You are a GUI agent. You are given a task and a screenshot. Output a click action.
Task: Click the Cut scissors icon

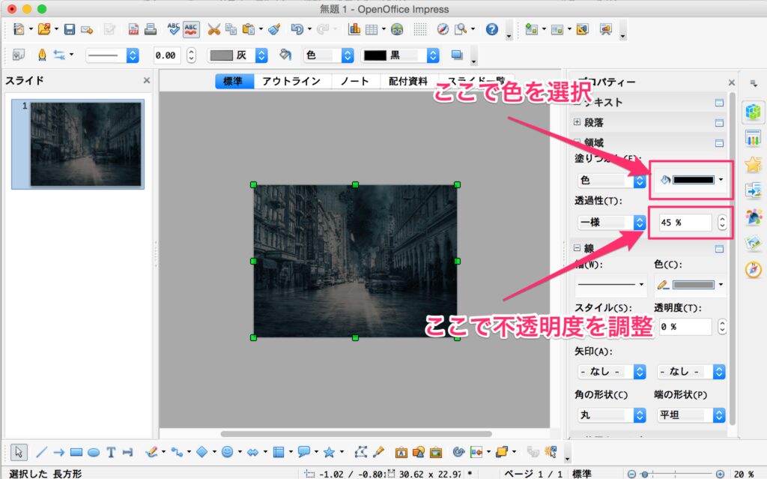213,30
